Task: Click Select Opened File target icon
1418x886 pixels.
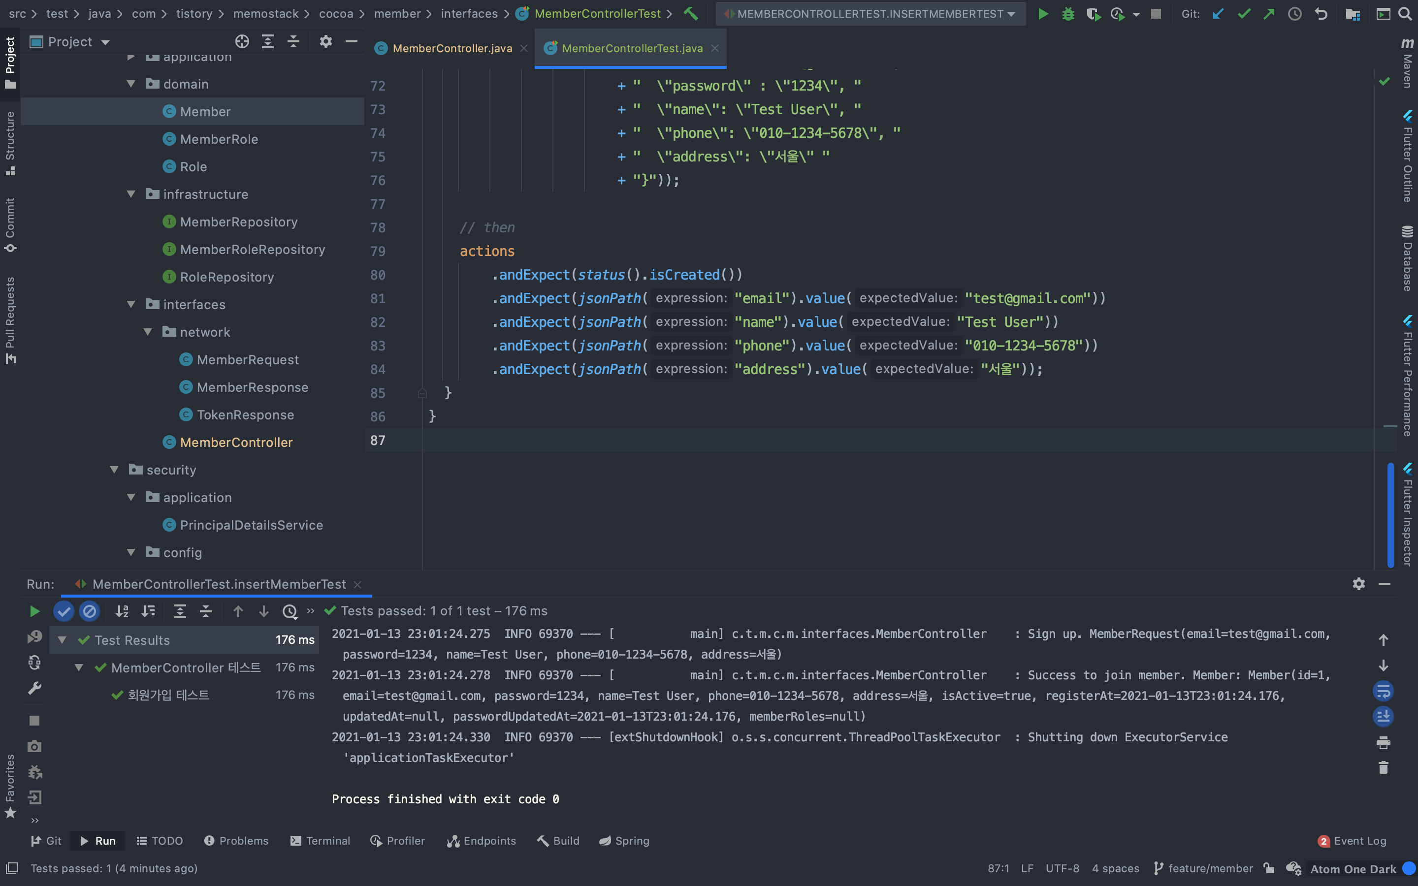Action: (242, 42)
